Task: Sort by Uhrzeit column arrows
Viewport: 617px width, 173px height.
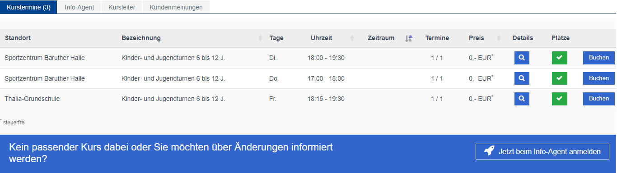Action: (x=352, y=38)
